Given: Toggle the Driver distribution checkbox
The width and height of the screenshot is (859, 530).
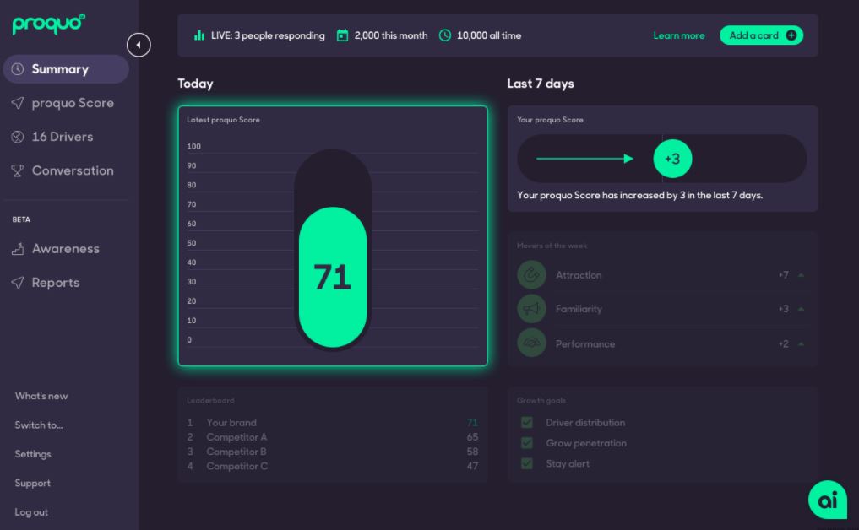Looking at the screenshot, I should click(x=526, y=422).
